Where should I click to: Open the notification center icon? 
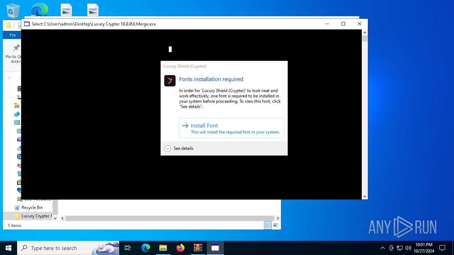442,248
